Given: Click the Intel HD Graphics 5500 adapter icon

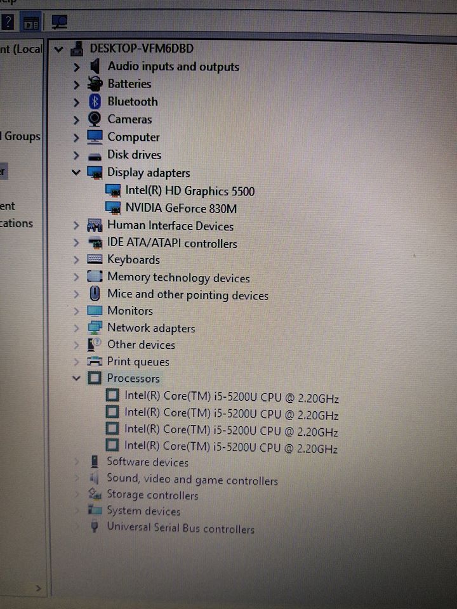Looking at the screenshot, I should (x=113, y=190).
